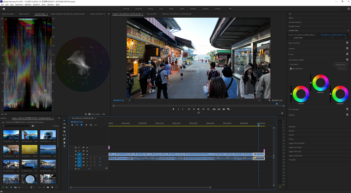351x193 pixels.
Task: Expand the Essential Graphics panel
Action: pyautogui.click(x=295, y=22)
